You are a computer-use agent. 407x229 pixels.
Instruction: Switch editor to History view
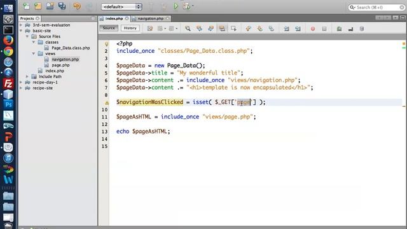click(x=130, y=28)
